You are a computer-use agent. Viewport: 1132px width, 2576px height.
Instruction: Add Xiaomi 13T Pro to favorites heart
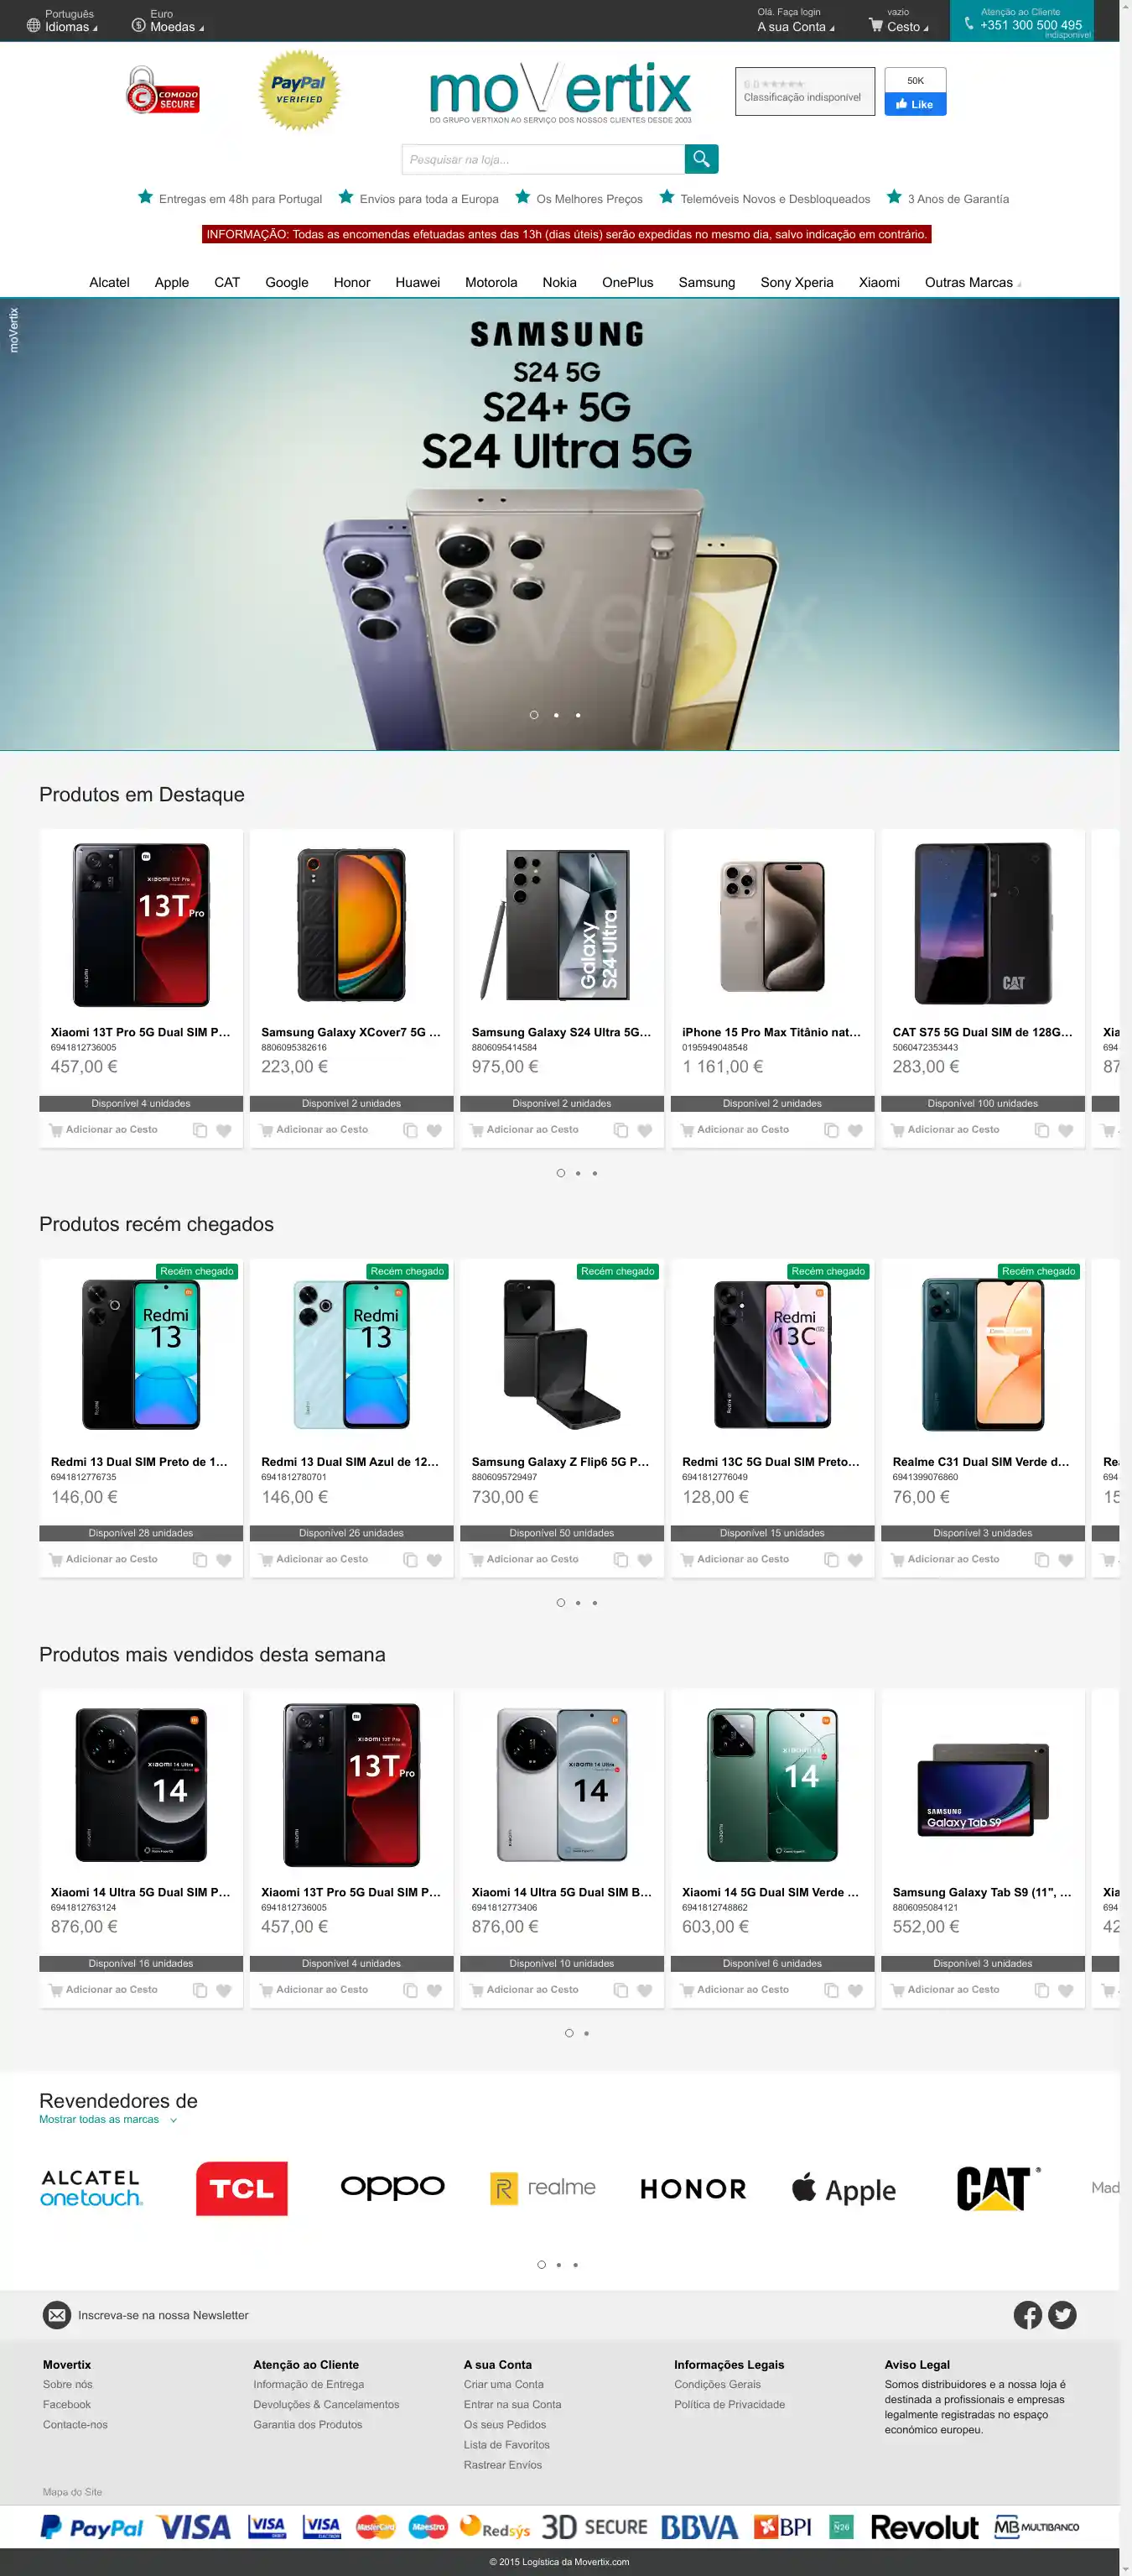[224, 1130]
